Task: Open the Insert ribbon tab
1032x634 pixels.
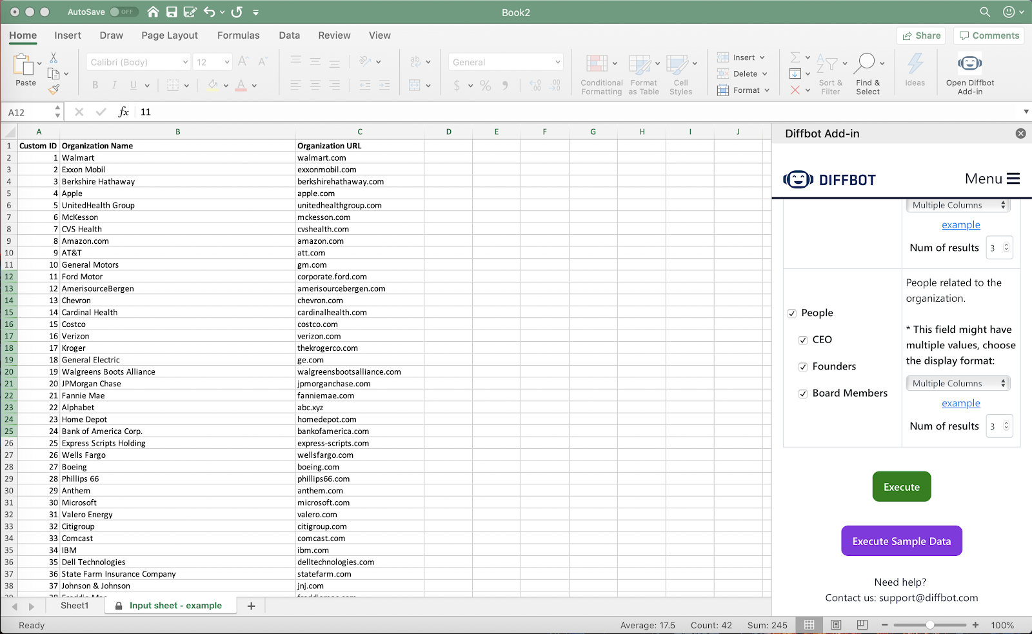Action: pyautogui.click(x=68, y=35)
